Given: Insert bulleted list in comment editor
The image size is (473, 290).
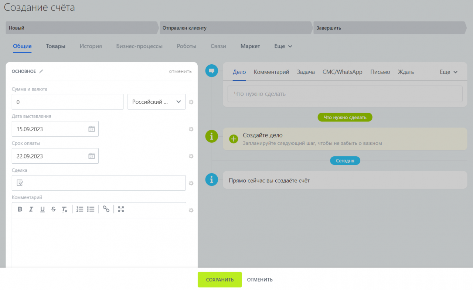Looking at the screenshot, I should [91, 209].
